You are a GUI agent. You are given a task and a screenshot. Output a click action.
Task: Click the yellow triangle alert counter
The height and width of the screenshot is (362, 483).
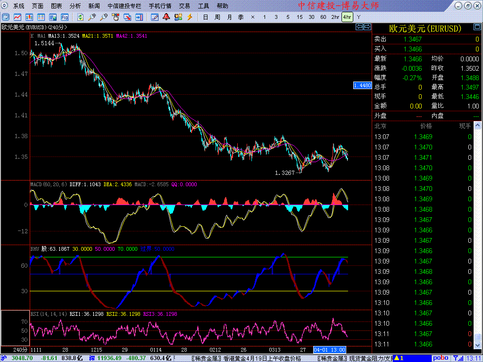point(399,358)
